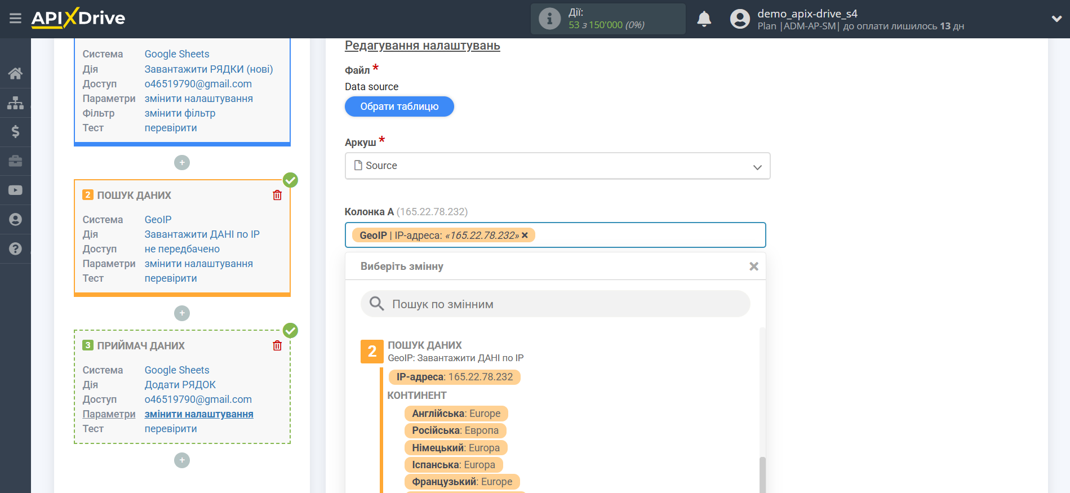This screenshot has width=1070, height=493.
Task: Expand the account dropdown chevron
Action: (1056, 19)
